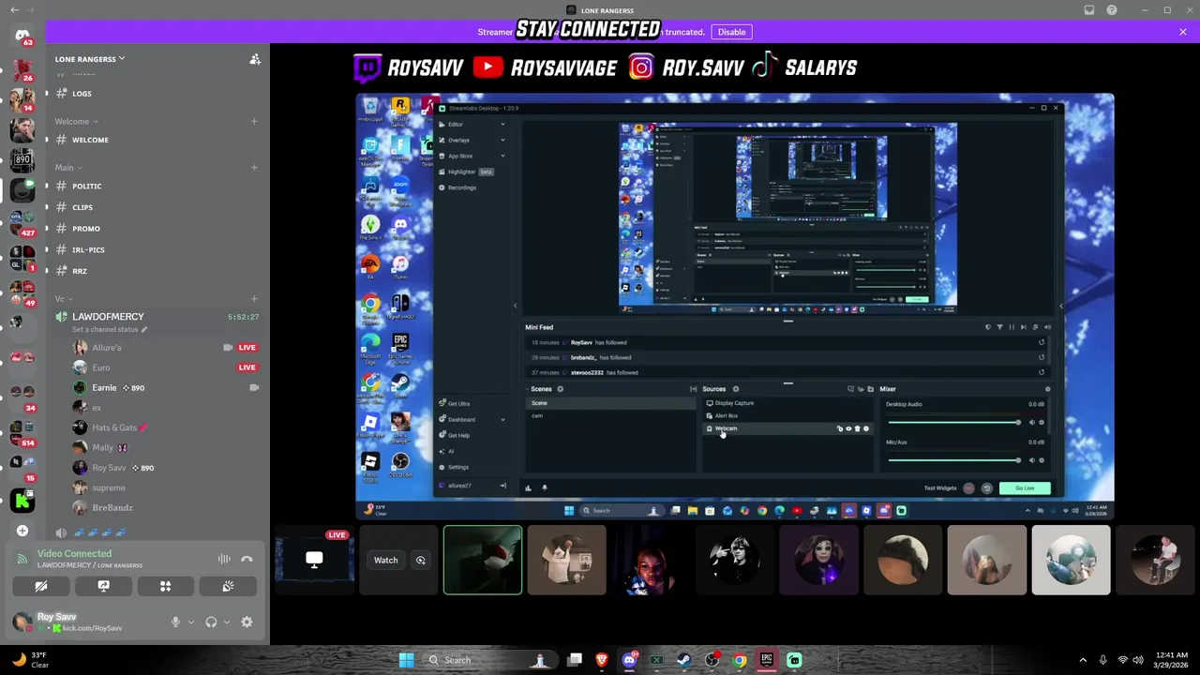Open the POLITIC text channel

click(156, 186)
